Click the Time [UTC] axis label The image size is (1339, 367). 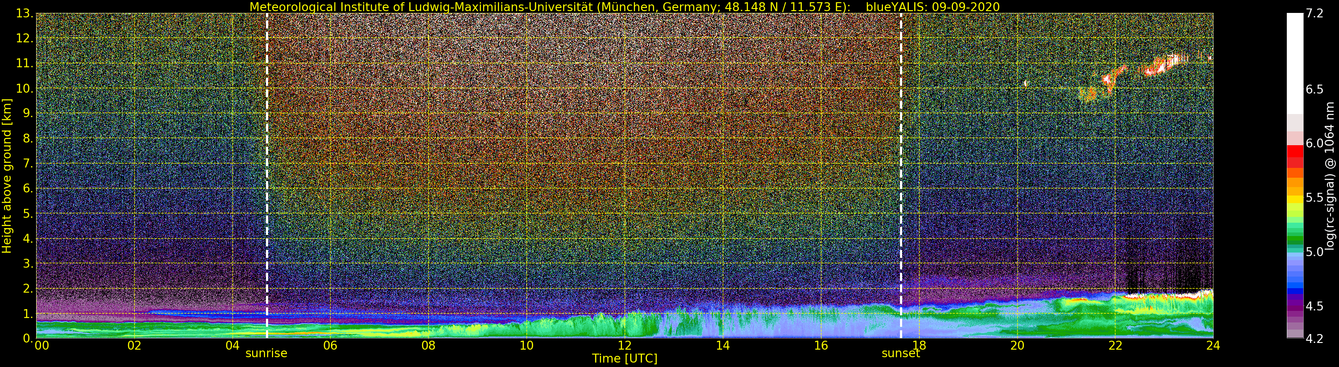click(x=624, y=359)
